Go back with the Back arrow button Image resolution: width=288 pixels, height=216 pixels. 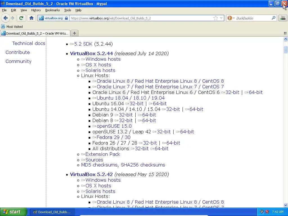pyautogui.click(x=6, y=18)
